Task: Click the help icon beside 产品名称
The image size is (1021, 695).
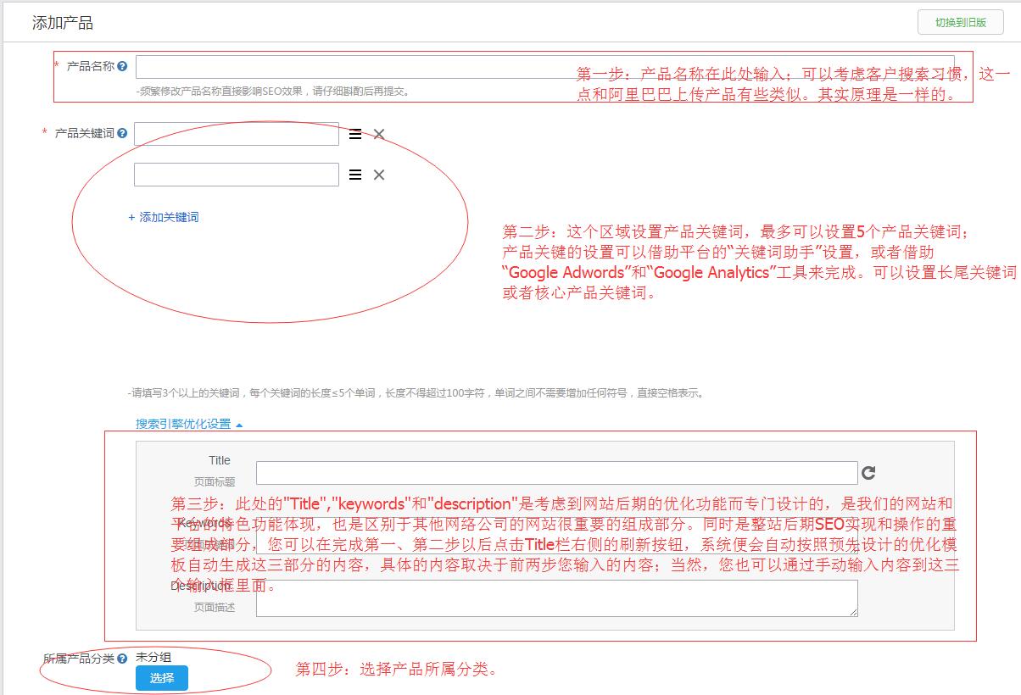Action: coord(123,66)
